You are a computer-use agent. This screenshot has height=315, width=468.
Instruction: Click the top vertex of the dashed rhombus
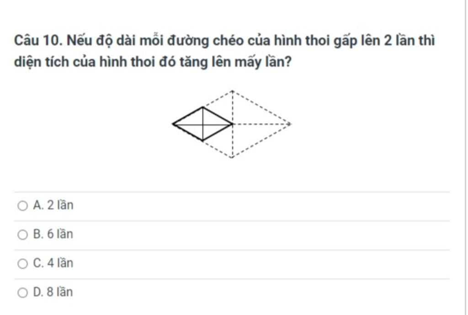point(232,90)
